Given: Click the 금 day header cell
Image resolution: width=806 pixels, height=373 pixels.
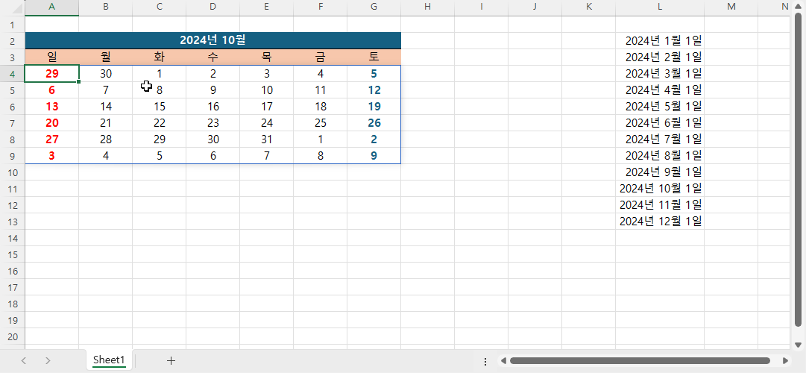Looking at the screenshot, I should tap(321, 57).
